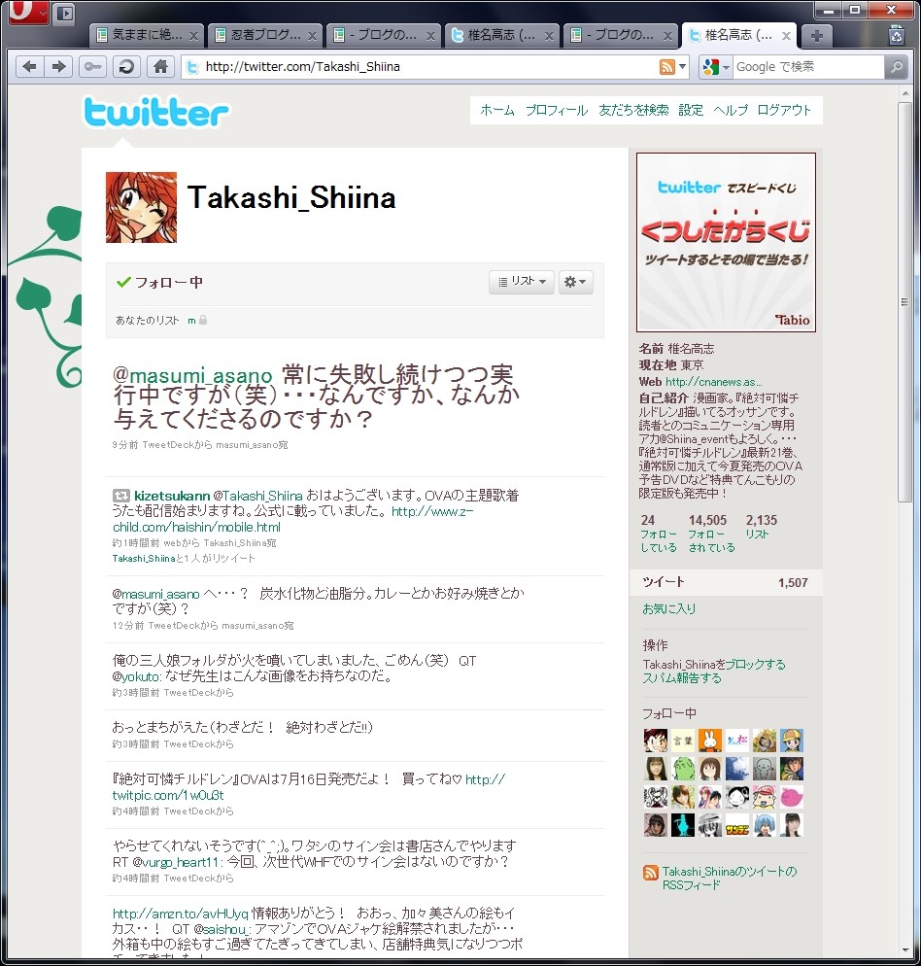This screenshot has height=966, width=921.
Task: Switch to the first ブログの tab
Action: pos(382,35)
